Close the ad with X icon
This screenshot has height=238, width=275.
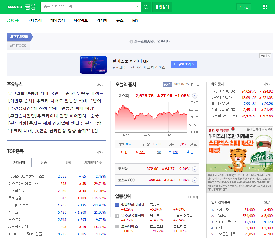coord(269,56)
